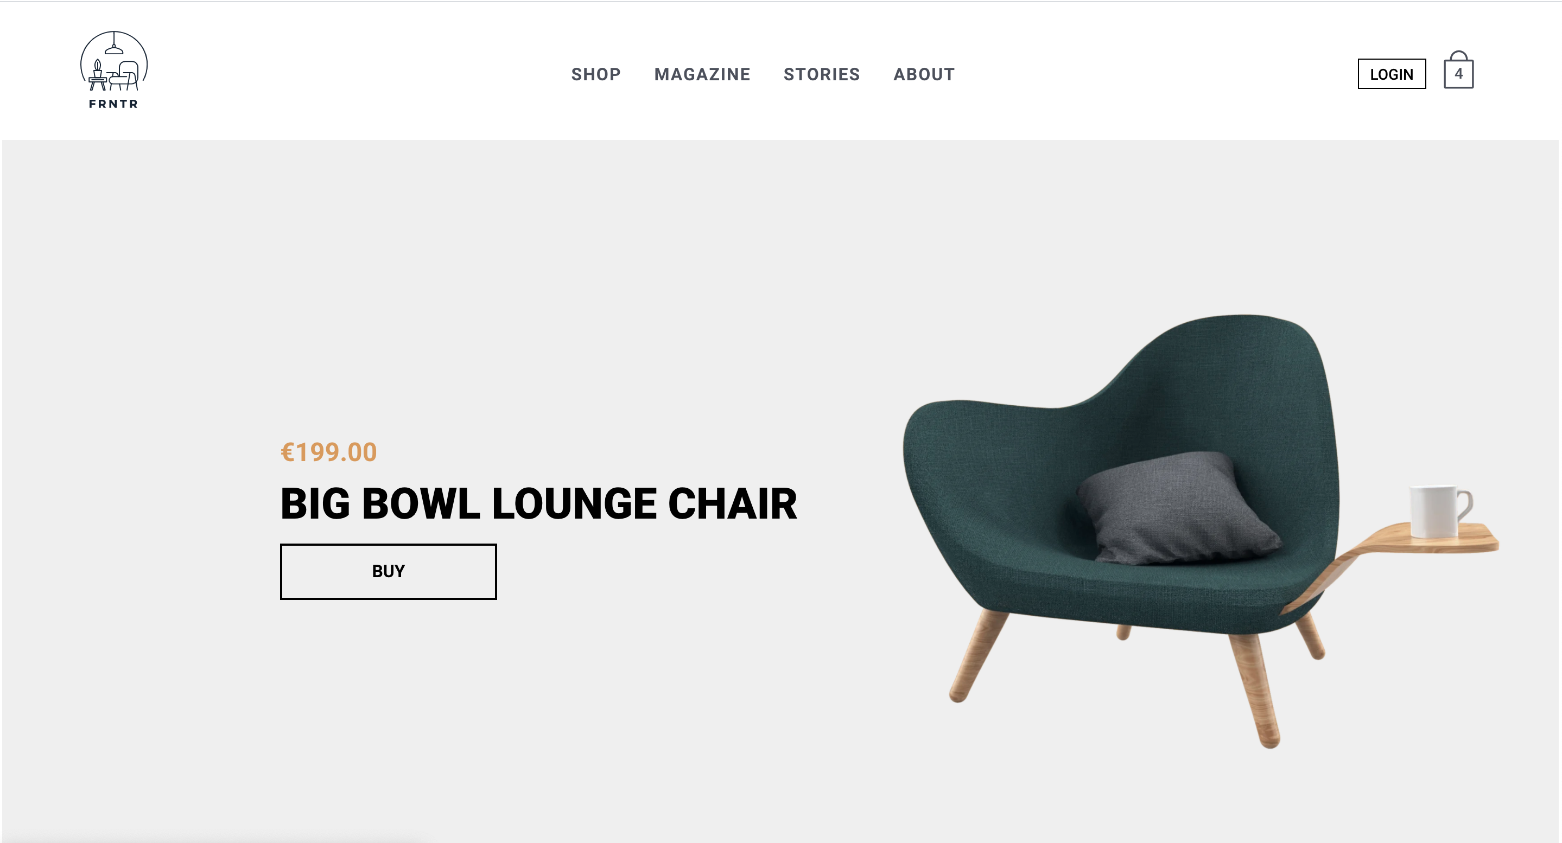Image resolution: width=1562 pixels, height=843 pixels.
Task: Open the SHOP menu item
Action: (595, 74)
